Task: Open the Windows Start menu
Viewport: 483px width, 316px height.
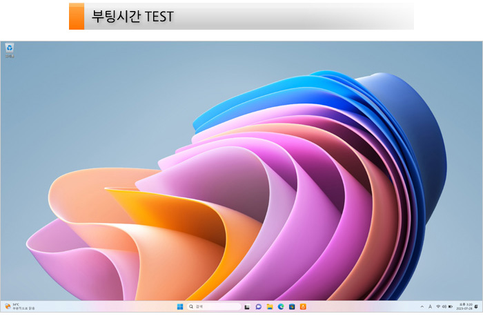Action: click(x=180, y=306)
